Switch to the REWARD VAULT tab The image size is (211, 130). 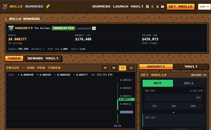[x=43, y=58]
